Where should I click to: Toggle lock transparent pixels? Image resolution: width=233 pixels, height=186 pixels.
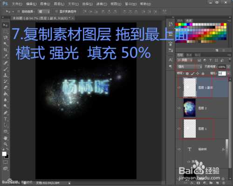point(187,73)
